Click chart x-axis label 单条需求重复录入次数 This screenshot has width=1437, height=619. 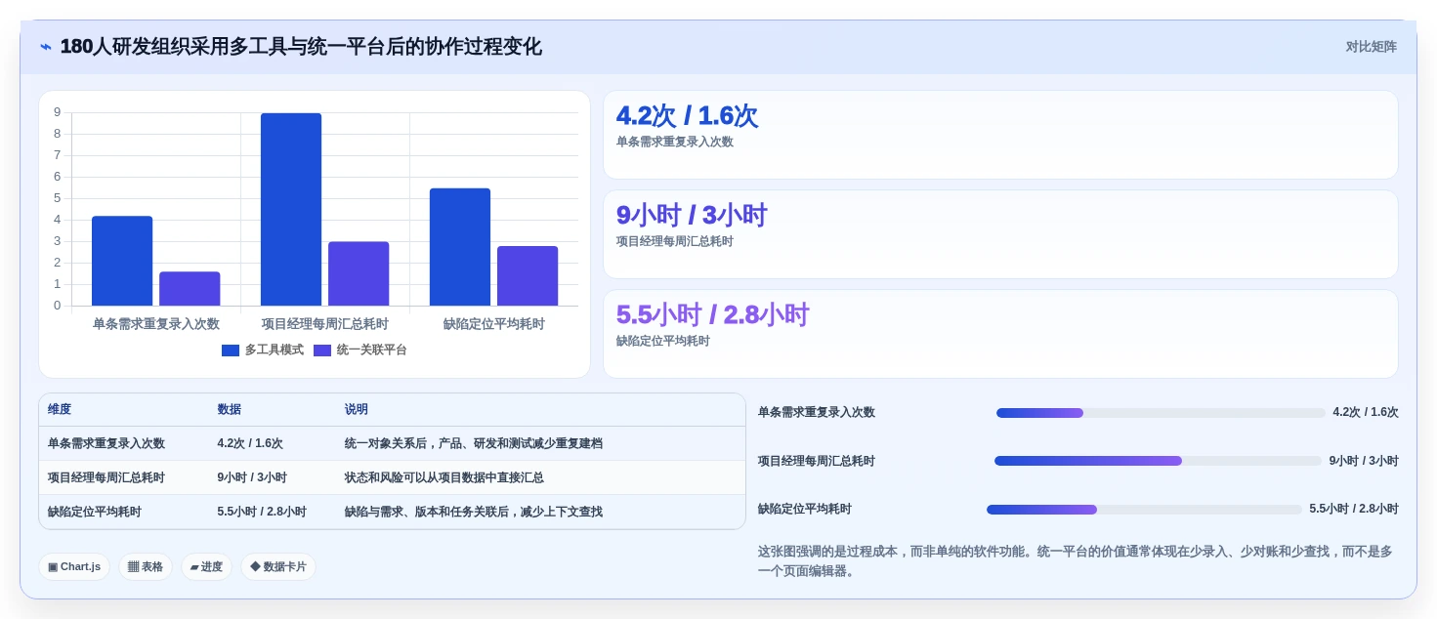[x=156, y=323]
